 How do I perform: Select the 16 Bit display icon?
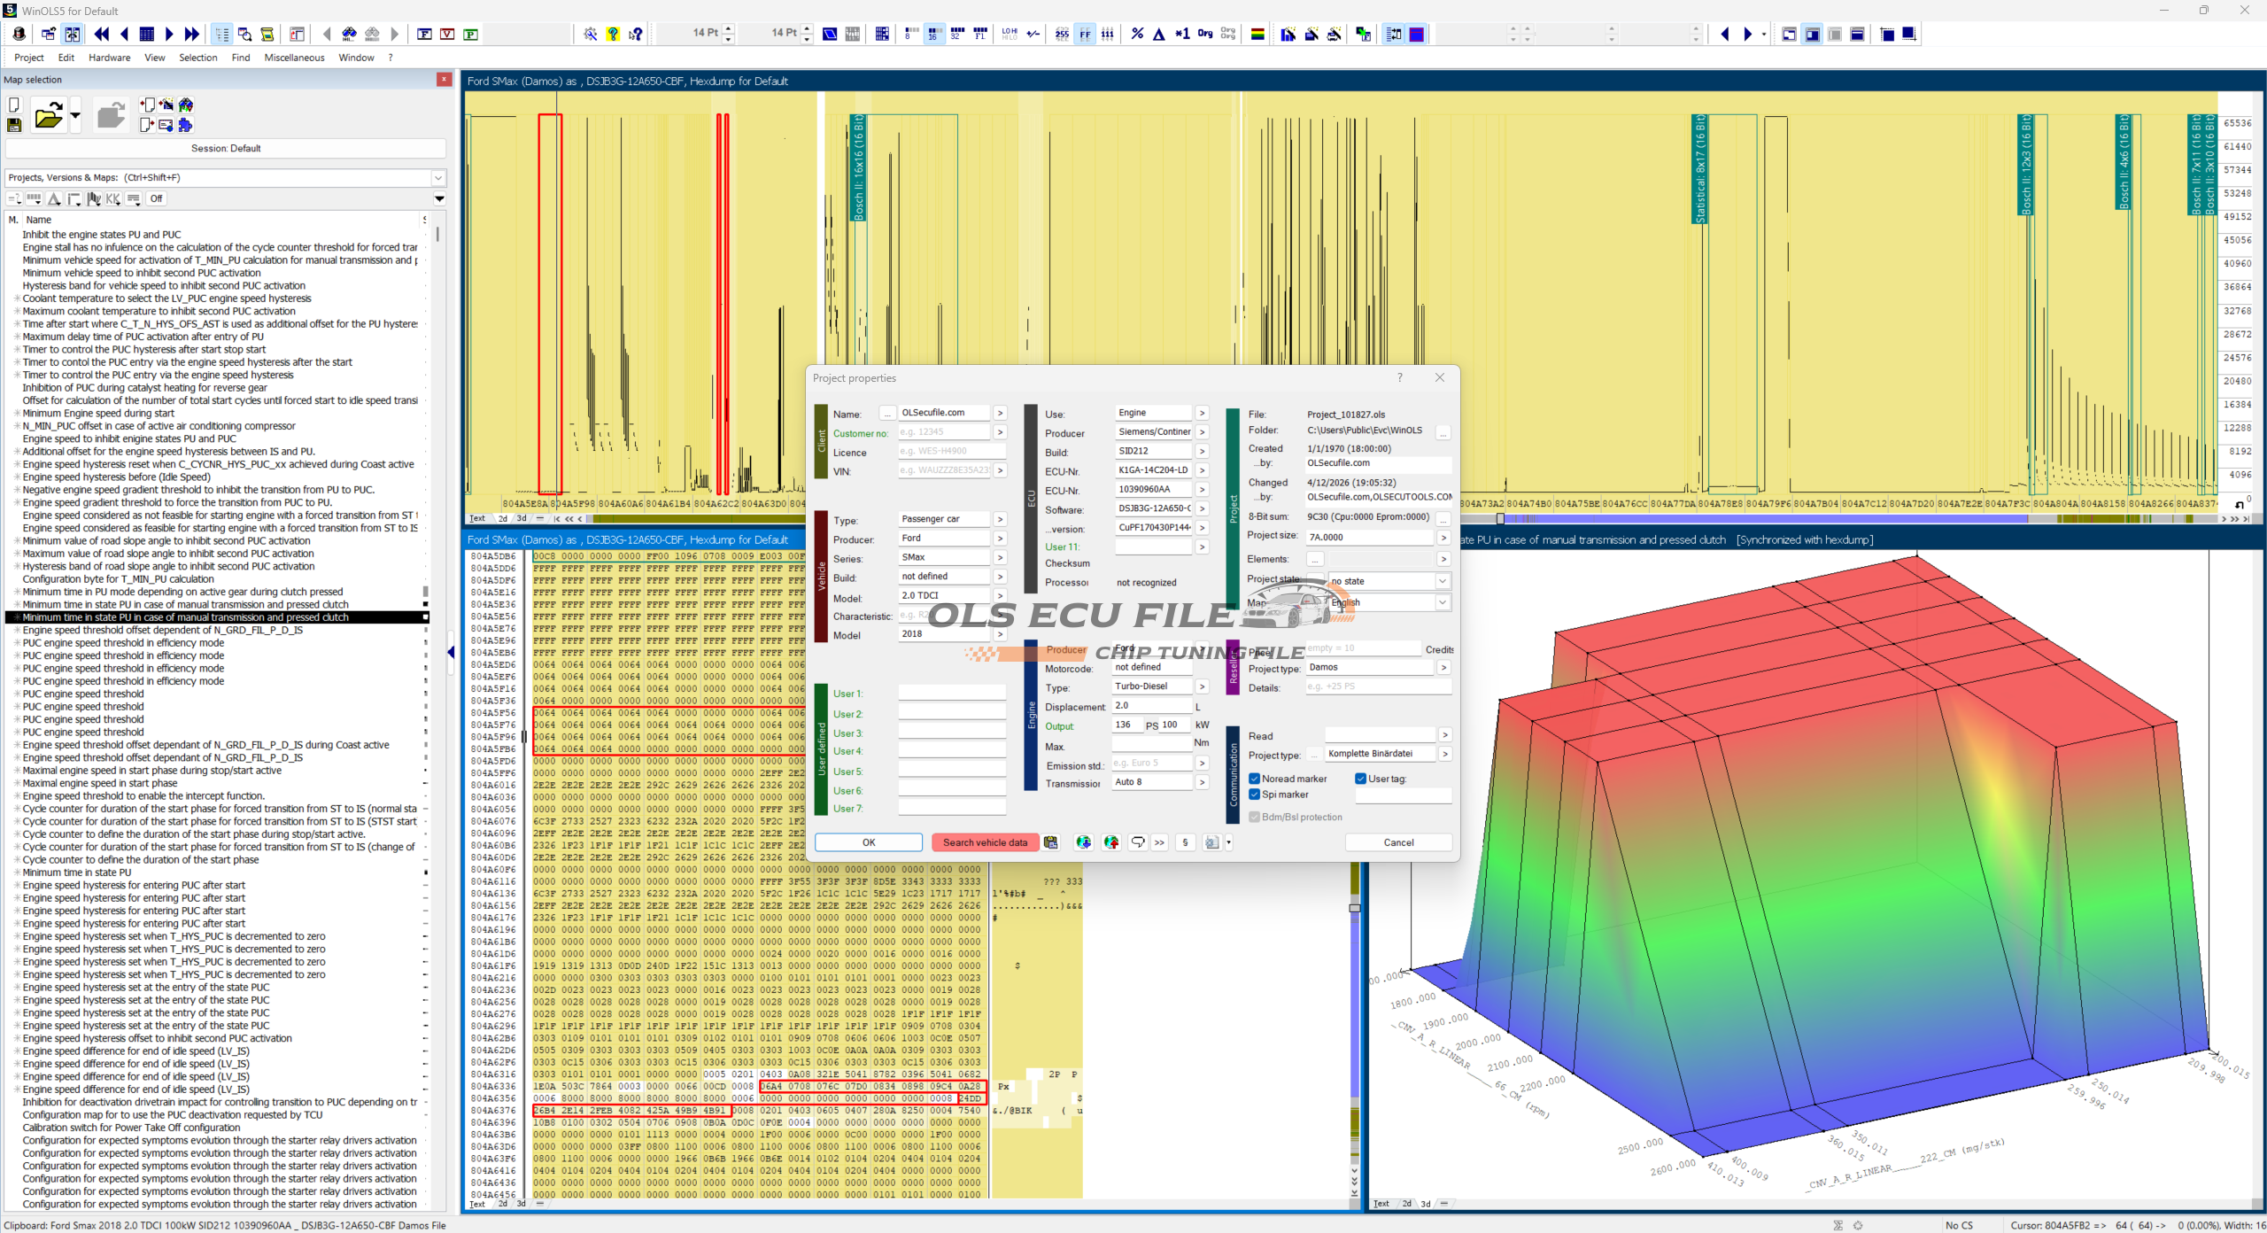point(933,35)
